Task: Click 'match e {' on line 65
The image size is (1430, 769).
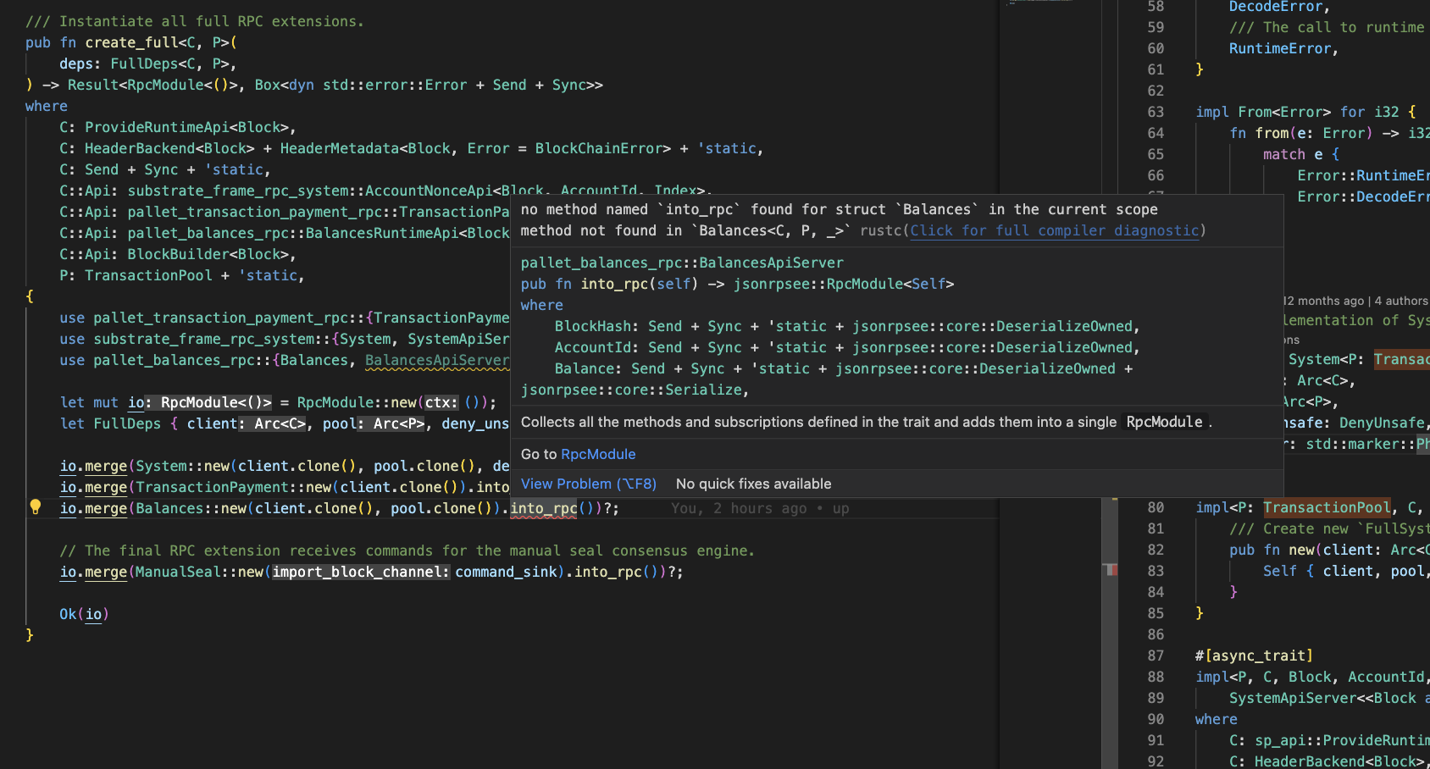Action: pos(1301,154)
